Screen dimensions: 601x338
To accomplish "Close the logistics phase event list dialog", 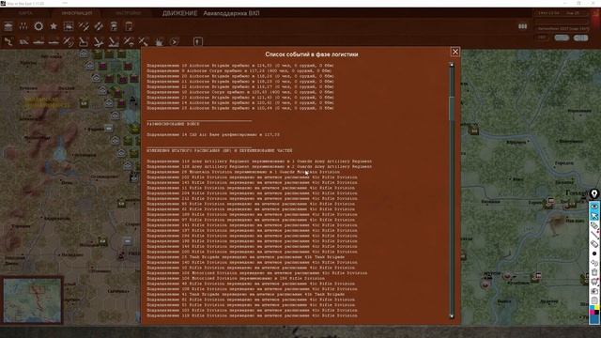I will 455,52.
